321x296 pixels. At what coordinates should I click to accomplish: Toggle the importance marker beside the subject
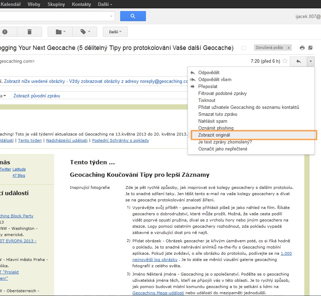[244, 48]
